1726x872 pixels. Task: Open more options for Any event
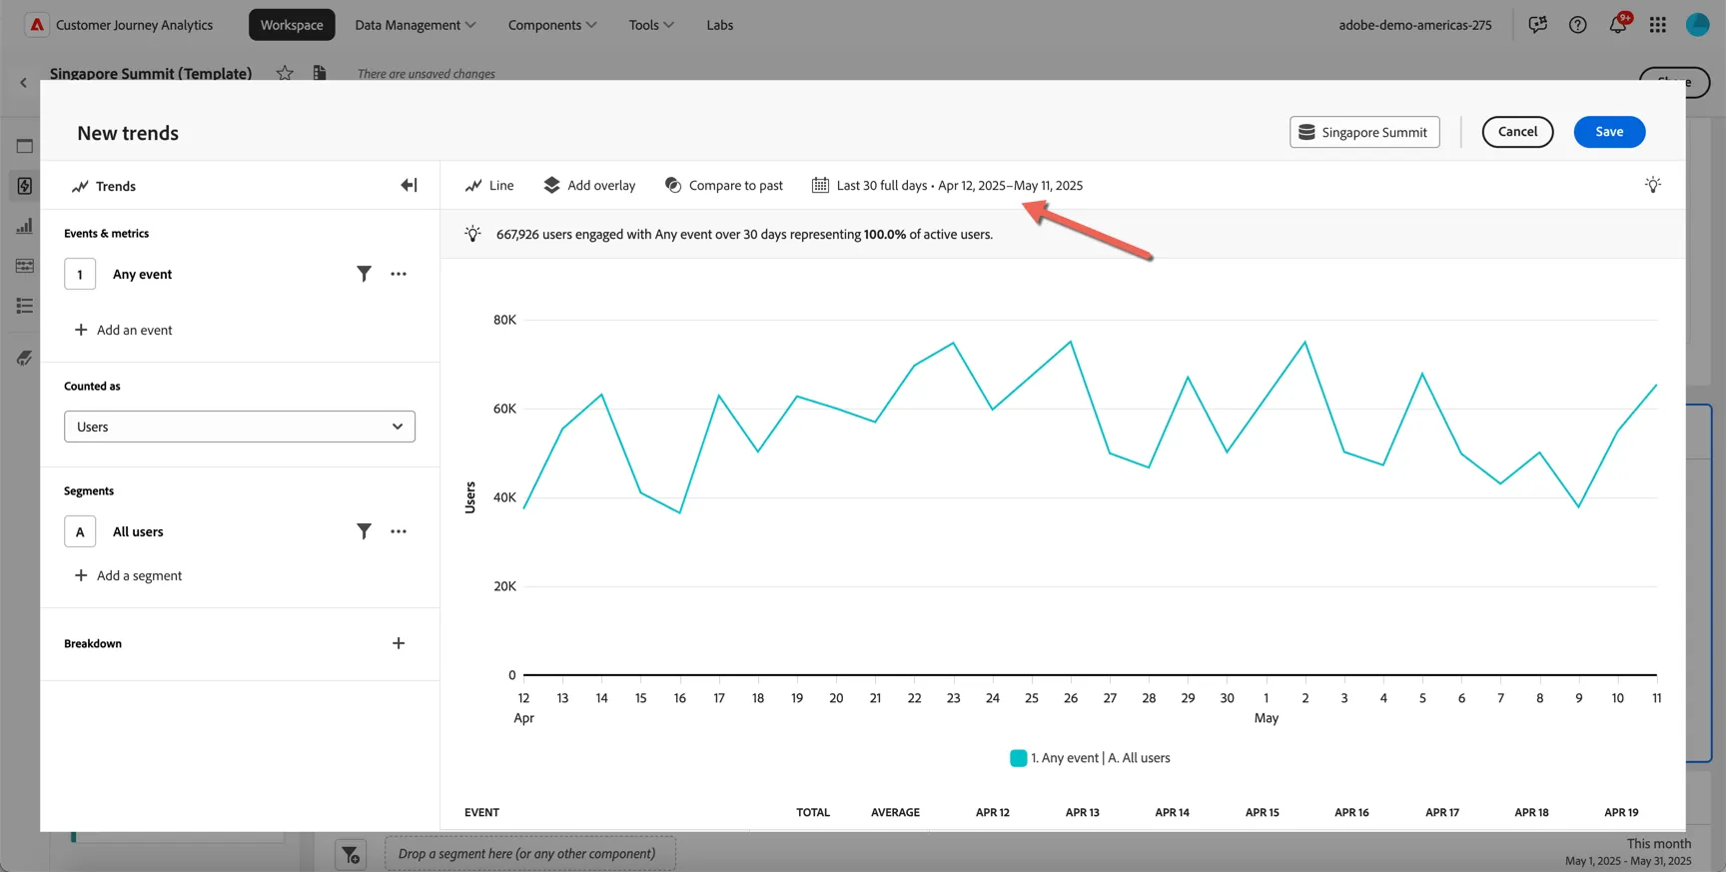coord(399,274)
